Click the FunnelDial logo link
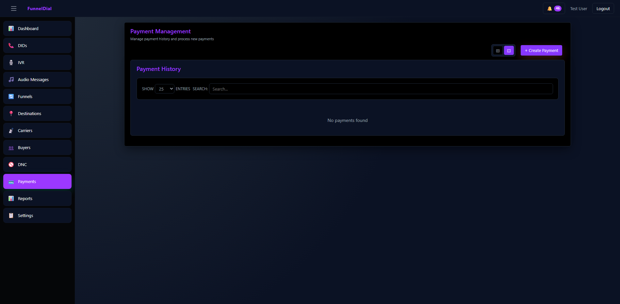Screen dimensions: 620x304 (x=40, y=8)
